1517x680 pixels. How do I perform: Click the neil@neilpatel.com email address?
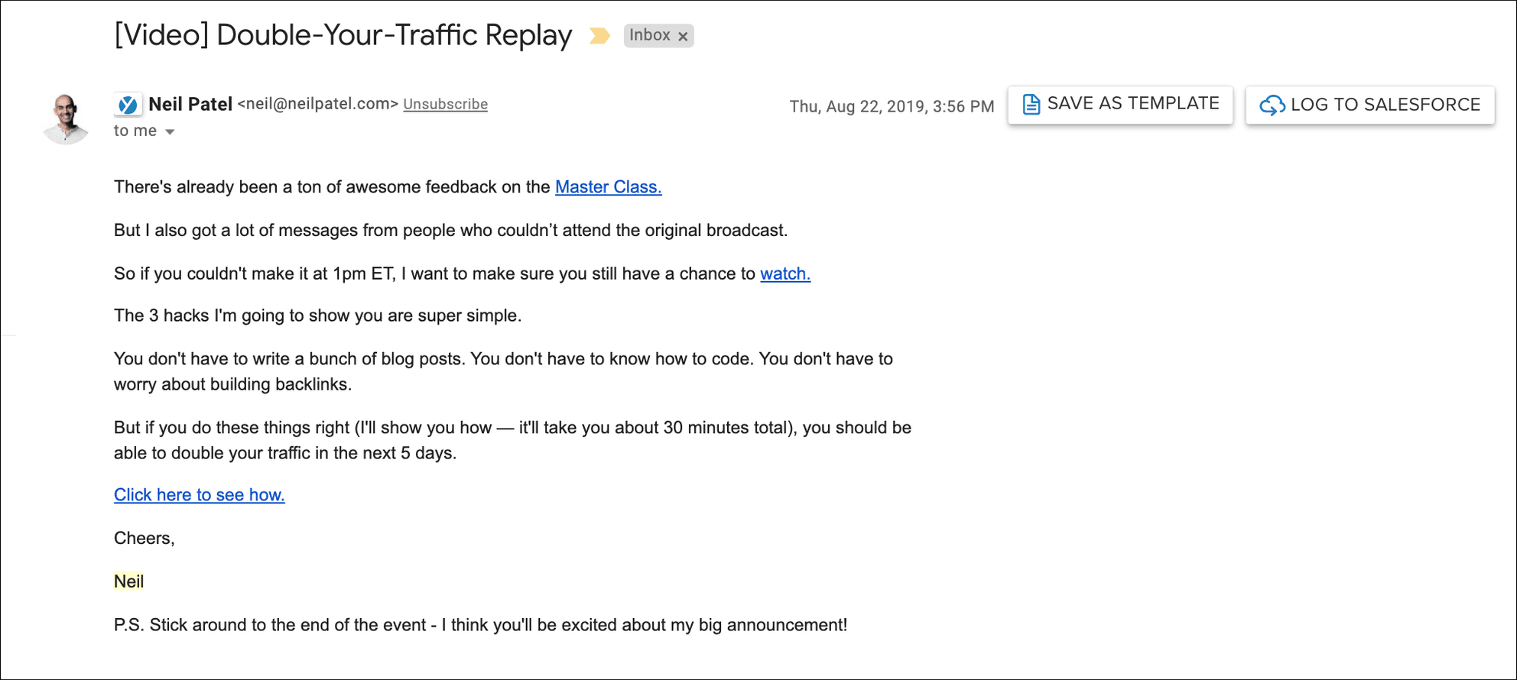pyautogui.click(x=318, y=104)
